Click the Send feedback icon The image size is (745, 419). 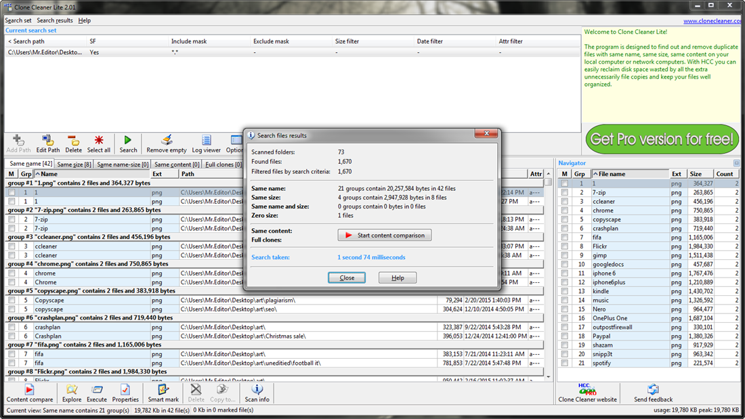pyautogui.click(x=653, y=390)
